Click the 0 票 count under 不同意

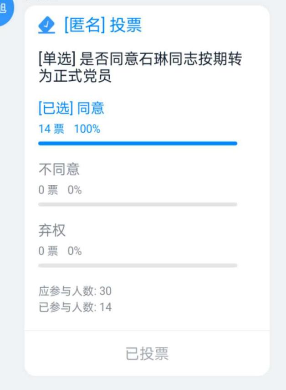[48, 190]
